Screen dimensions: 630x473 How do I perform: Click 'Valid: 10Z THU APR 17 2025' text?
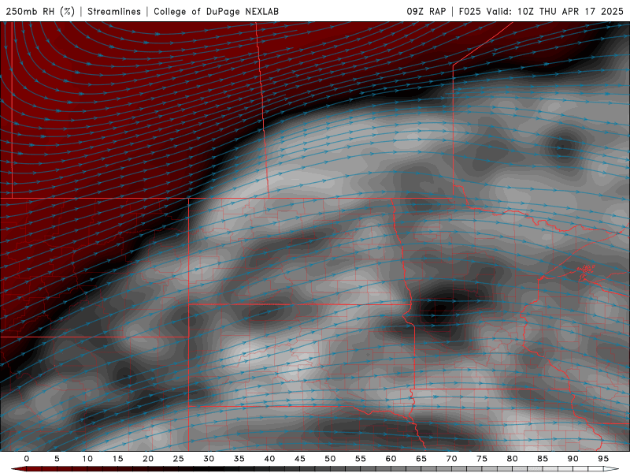click(x=555, y=11)
